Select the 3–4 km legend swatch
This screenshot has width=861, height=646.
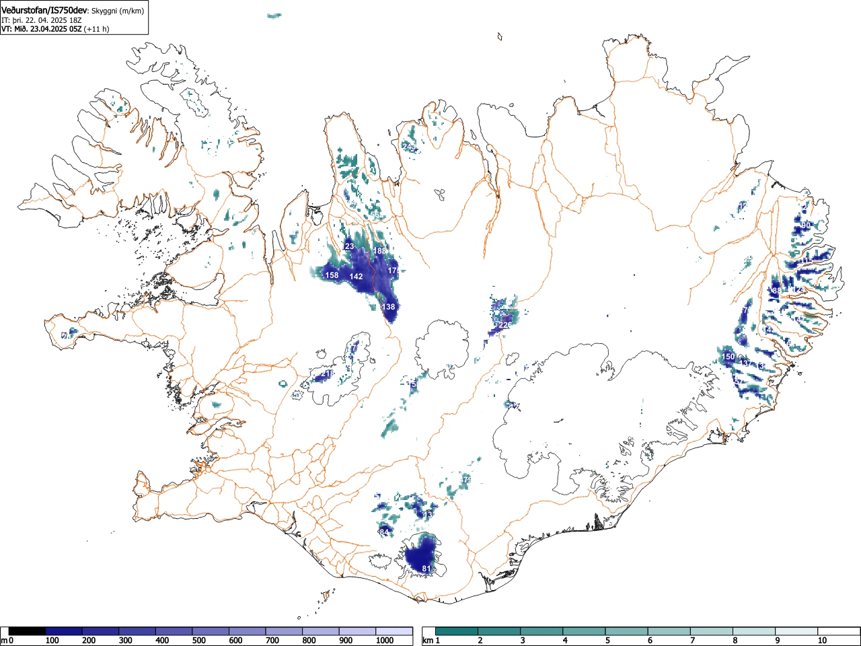pos(542,631)
